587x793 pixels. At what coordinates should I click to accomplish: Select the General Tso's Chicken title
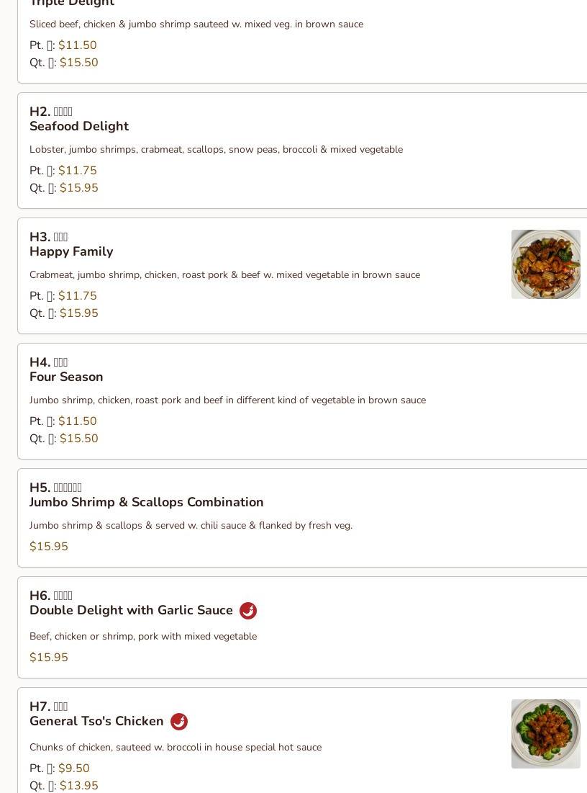pos(96,721)
